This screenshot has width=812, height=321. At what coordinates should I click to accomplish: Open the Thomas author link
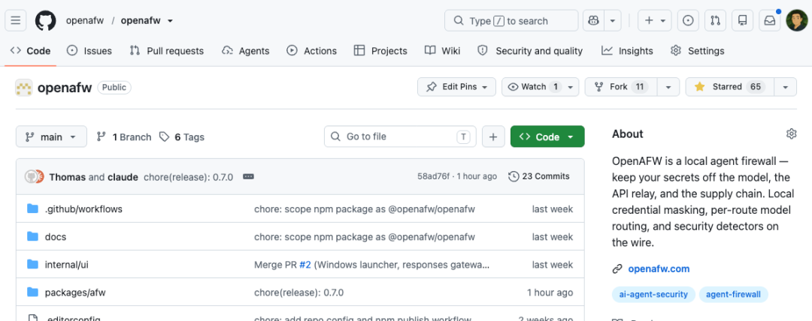(68, 177)
